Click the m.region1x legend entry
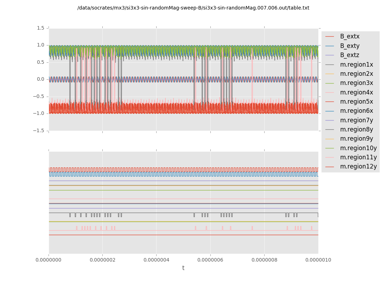Image resolution: width=387 pixels, height=282 pixels. (x=356, y=65)
